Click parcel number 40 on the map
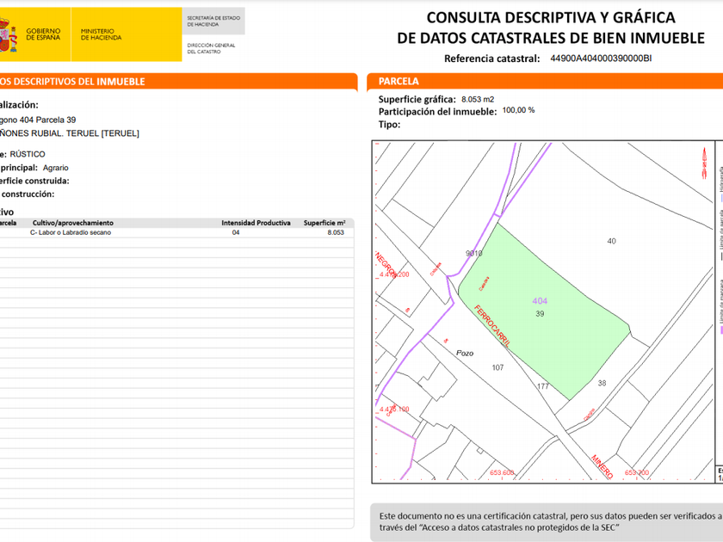723x542 pixels. tap(611, 241)
